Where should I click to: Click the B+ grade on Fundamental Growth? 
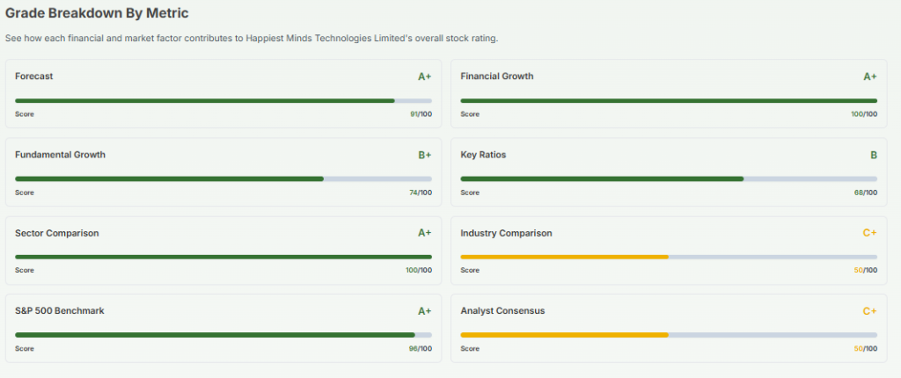424,156
